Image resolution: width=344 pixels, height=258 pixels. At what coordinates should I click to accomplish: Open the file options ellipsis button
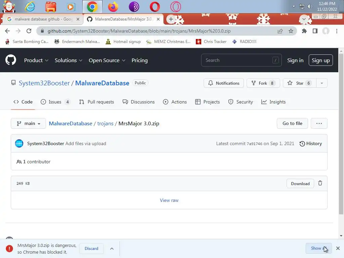(319, 124)
